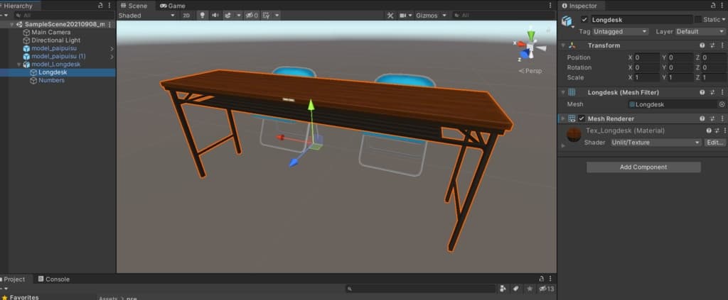Open the Tag Untagged dropdown
728x300 pixels.
(620, 31)
